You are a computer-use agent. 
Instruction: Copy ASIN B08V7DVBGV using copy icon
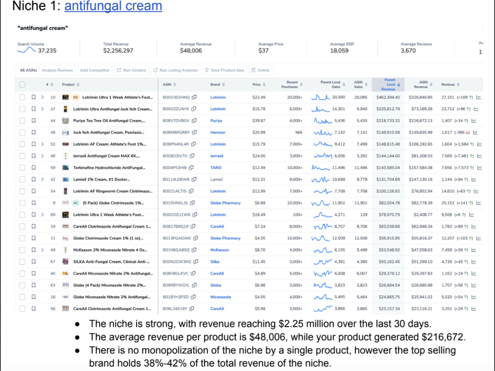[x=194, y=121]
